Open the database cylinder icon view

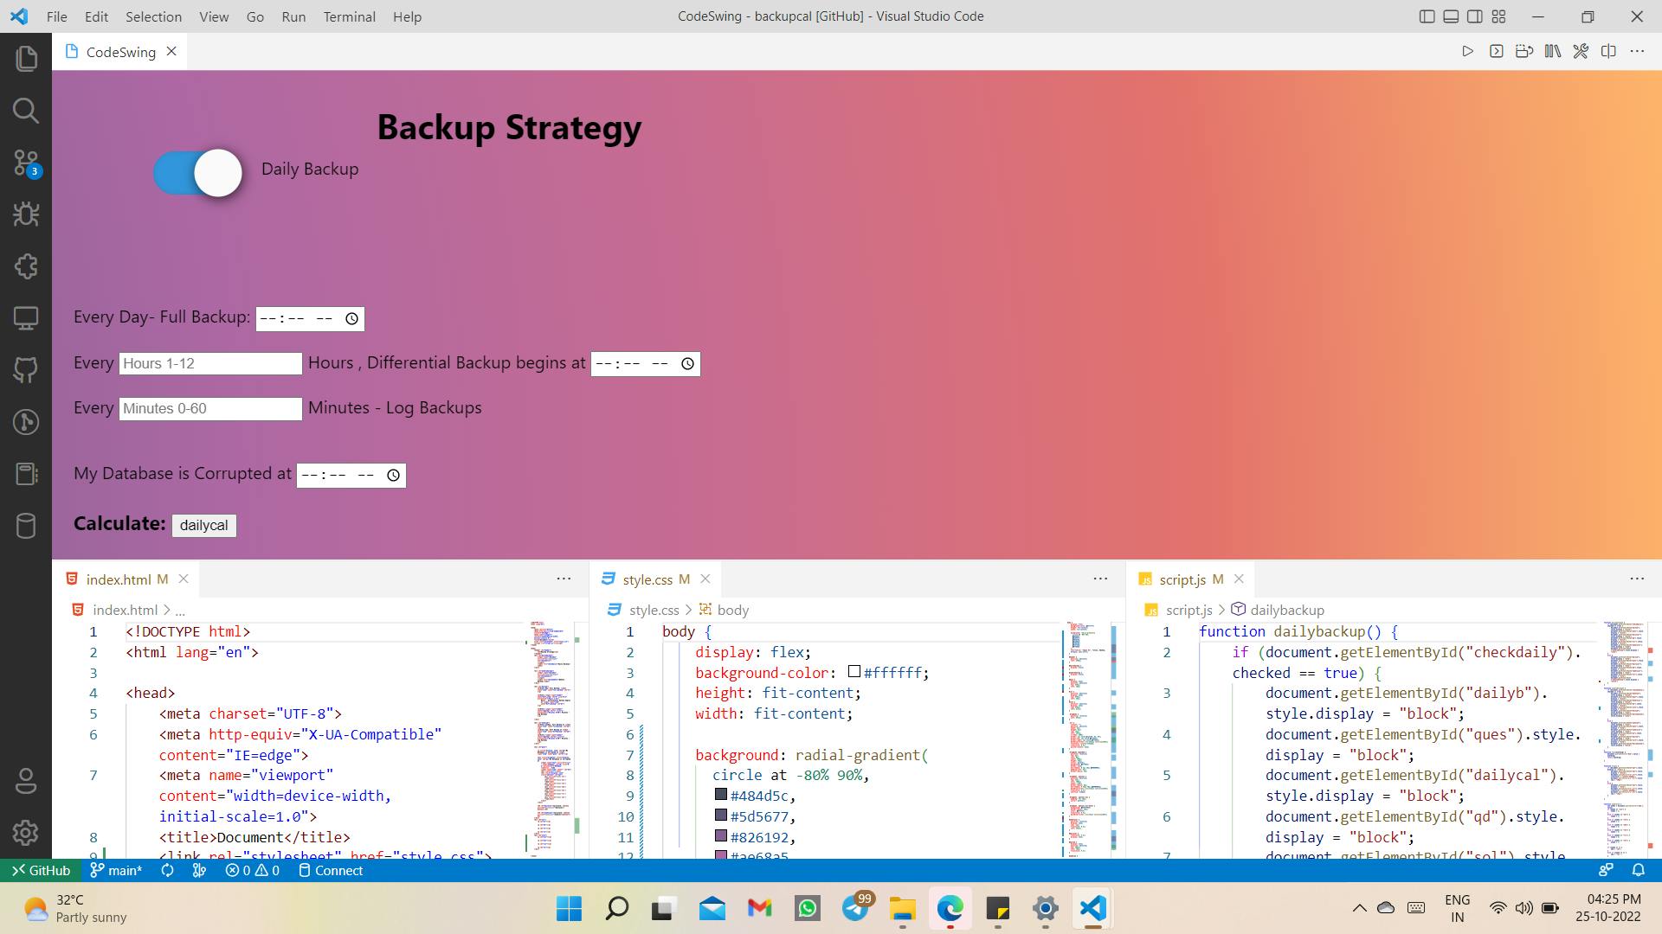pyautogui.click(x=26, y=526)
